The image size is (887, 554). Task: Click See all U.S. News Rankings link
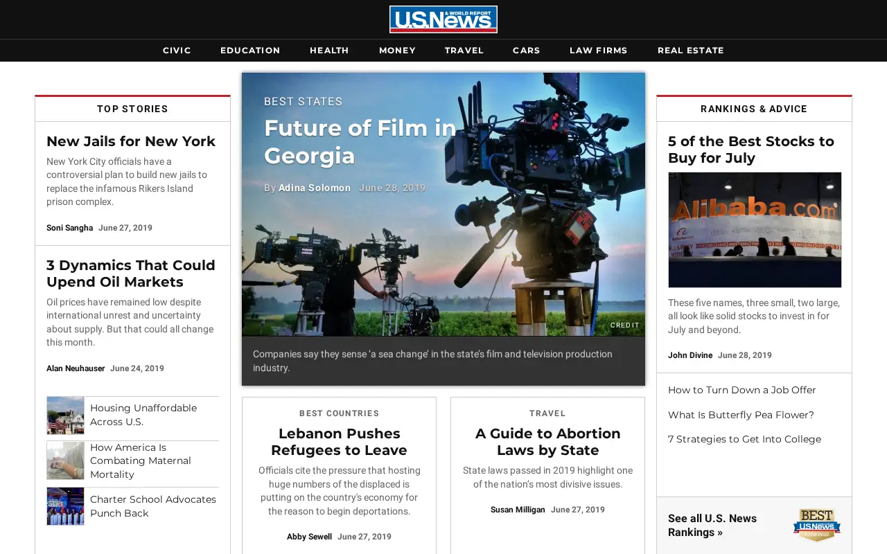712,526
